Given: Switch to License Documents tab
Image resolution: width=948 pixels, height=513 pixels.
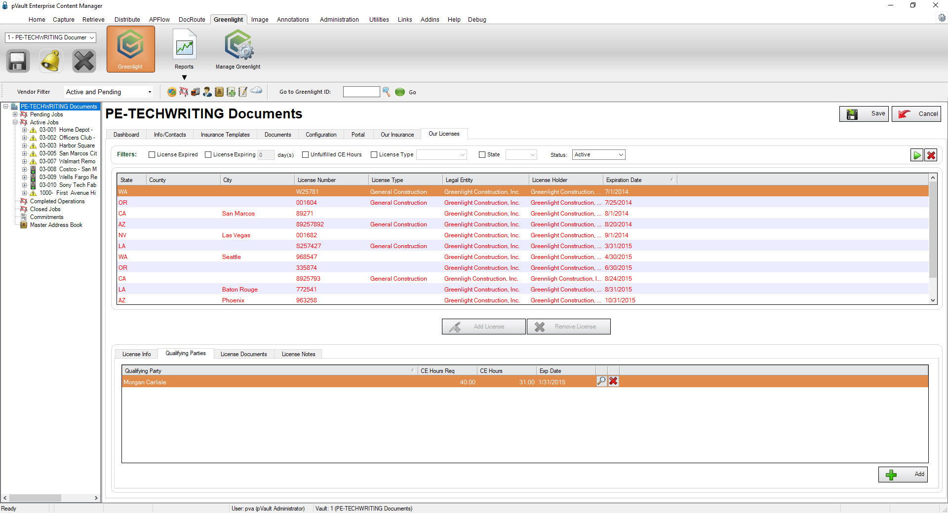Looking at the screenshot, I should (243, 354).
